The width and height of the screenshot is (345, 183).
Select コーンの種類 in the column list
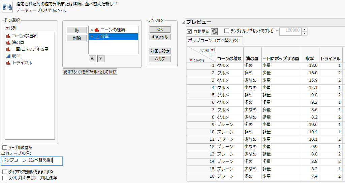pos(24,36)
